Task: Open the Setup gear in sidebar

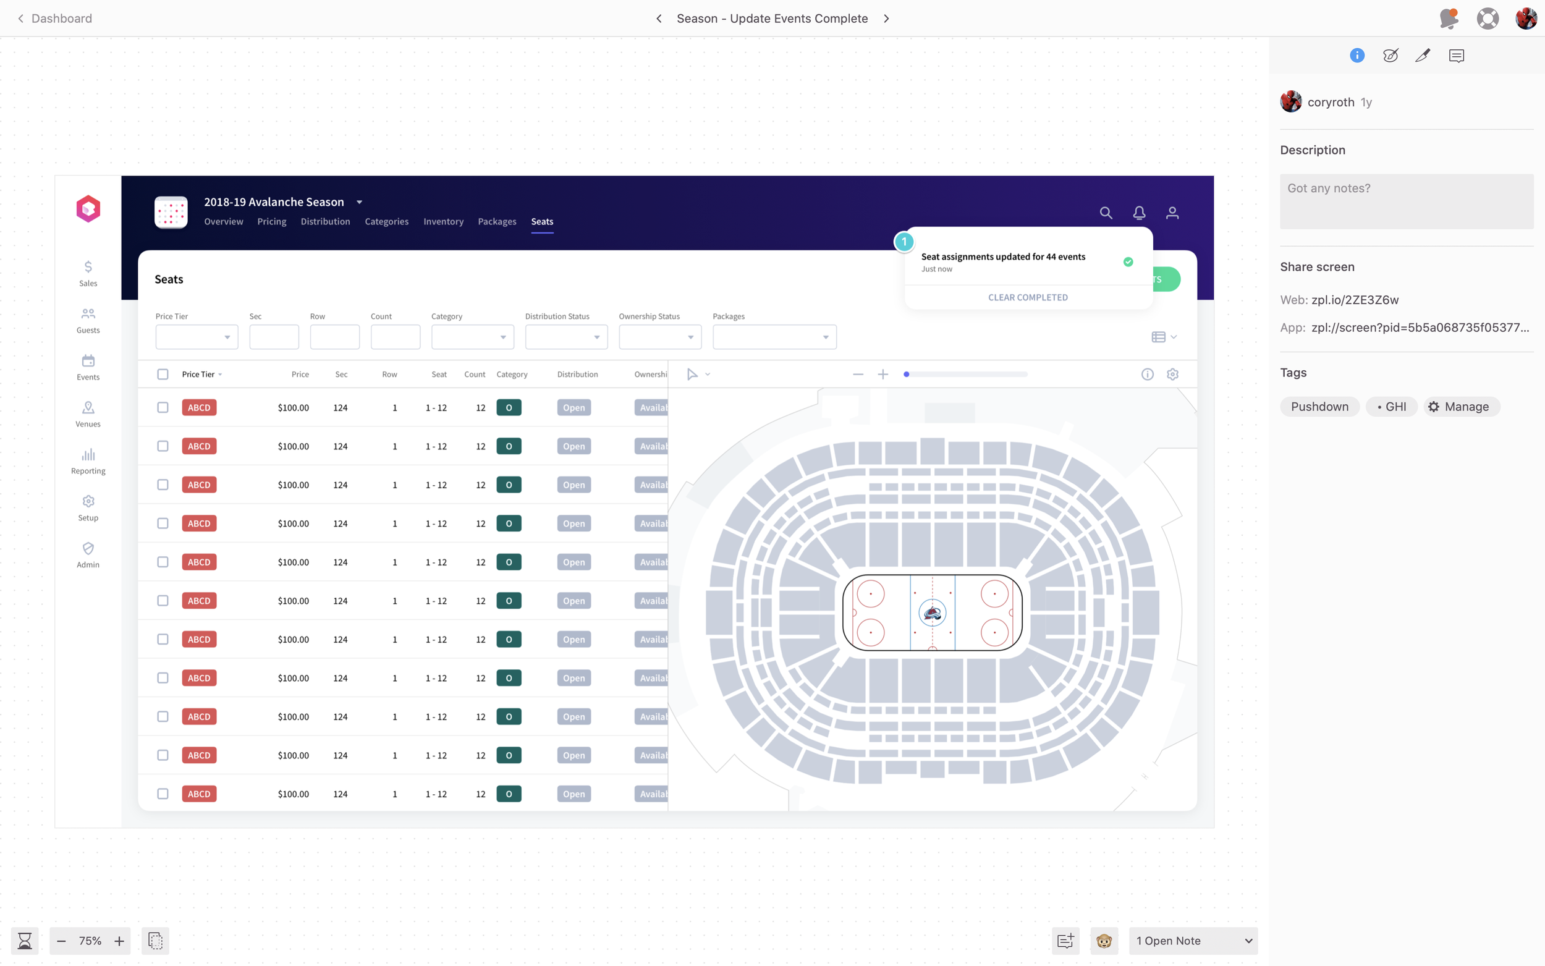Action: click(x=88, y=508)
